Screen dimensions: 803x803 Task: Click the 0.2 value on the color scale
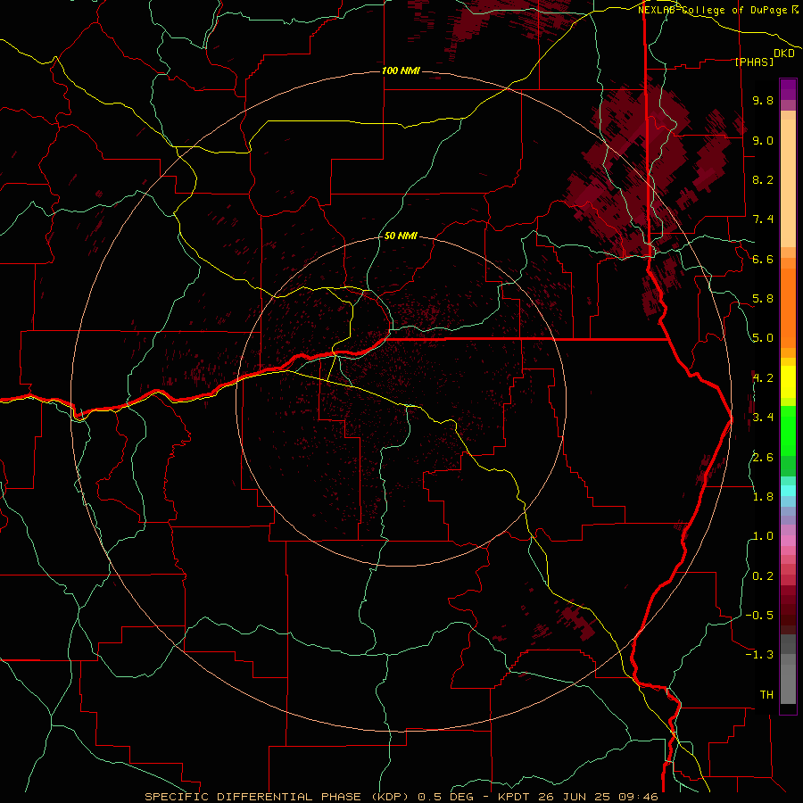[763, 576]
